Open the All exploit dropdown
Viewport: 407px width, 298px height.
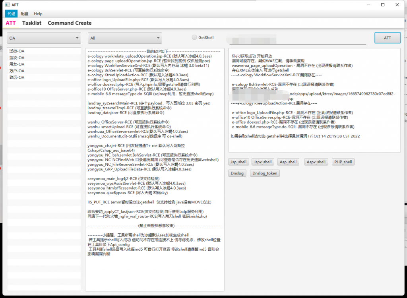125,38
